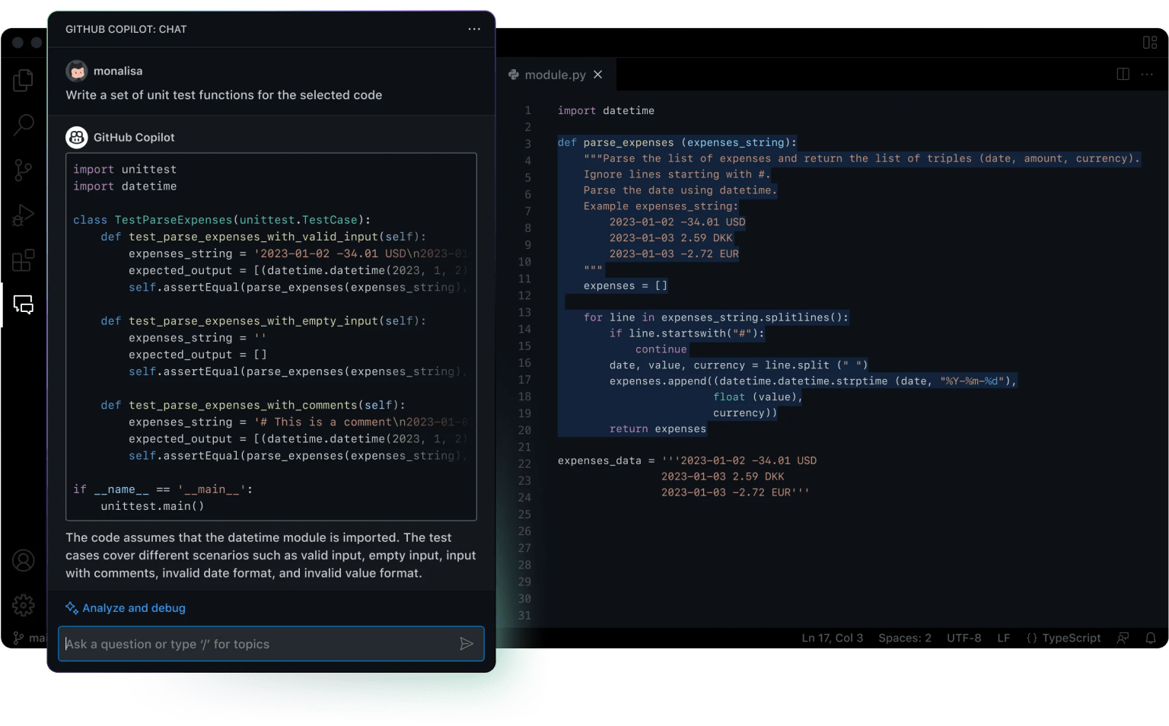Image resolution: width=1169 pixels, height=726 pixels.
Task: Customize layout from title bar icon
Action: 1149,43
